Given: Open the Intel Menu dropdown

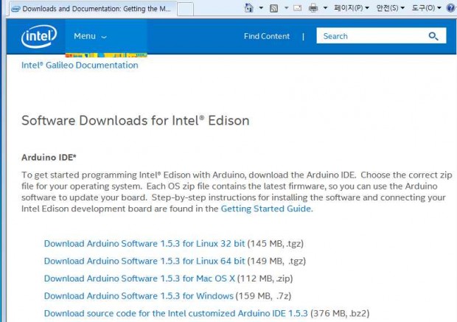Looking at the screenshot, I should click(x=90, y=36).
